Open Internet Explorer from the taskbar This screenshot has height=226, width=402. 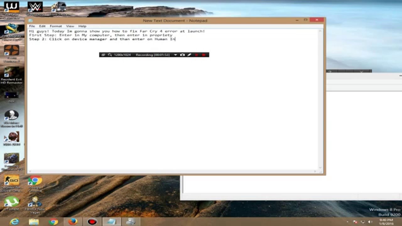[x=14, y=222]
